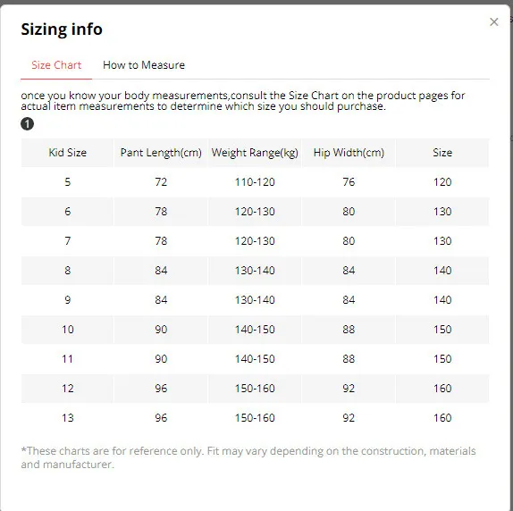Click the Size column header
The width and height of the screenshot is (513, 511).
coord(442,153)
